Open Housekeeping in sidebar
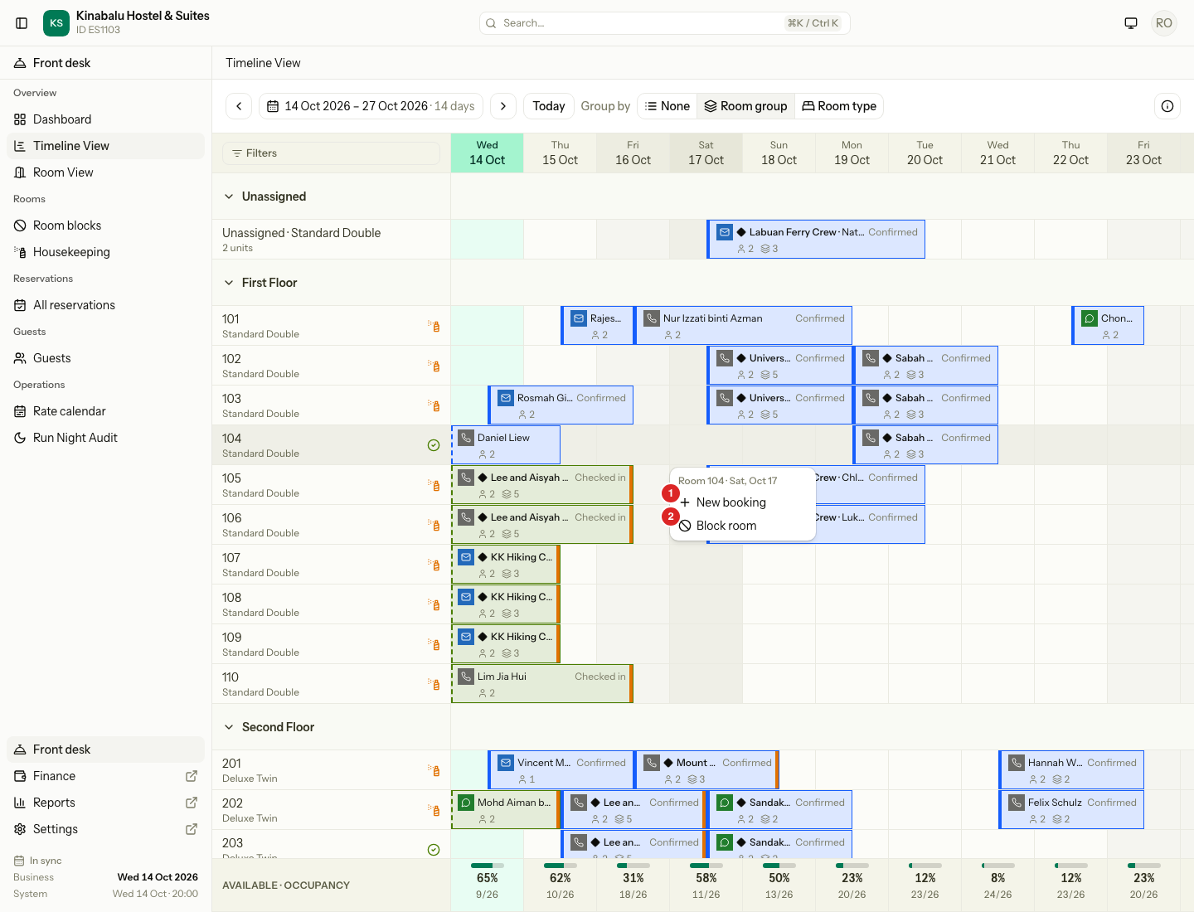The image size is (1194, 912). [x=105, y=252]
